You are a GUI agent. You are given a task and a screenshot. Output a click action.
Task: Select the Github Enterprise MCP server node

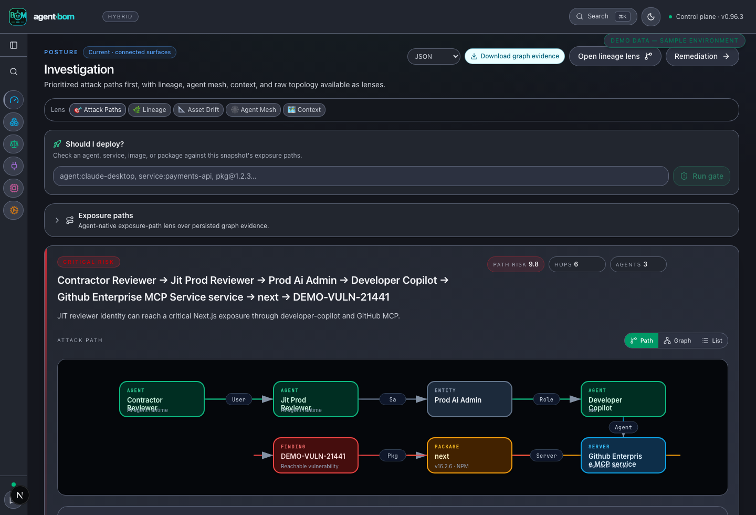pos(624,456)
